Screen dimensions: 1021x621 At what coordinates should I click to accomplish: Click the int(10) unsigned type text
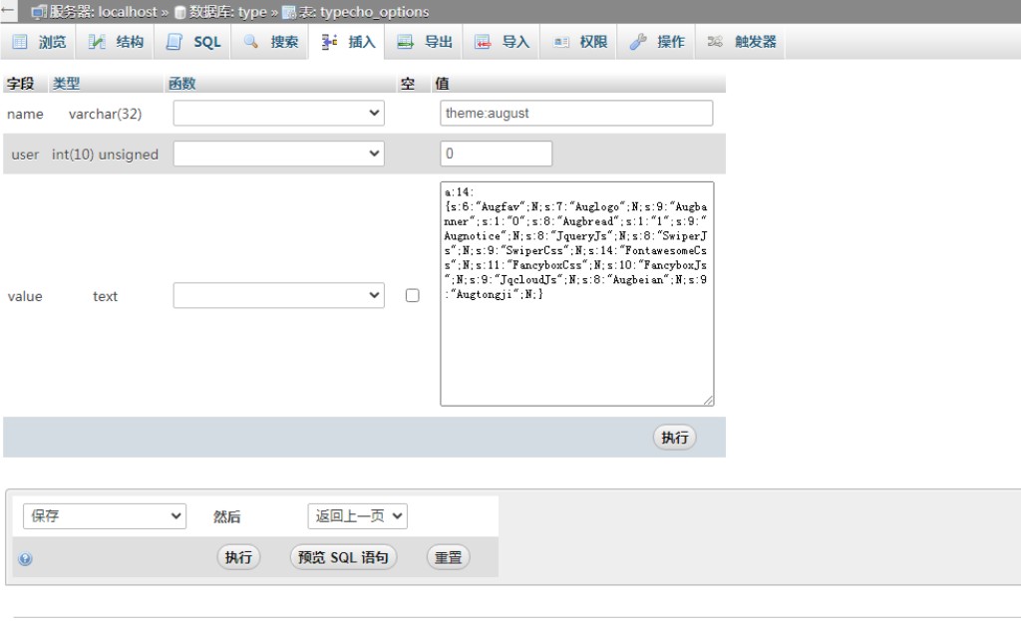coord(105,155)
